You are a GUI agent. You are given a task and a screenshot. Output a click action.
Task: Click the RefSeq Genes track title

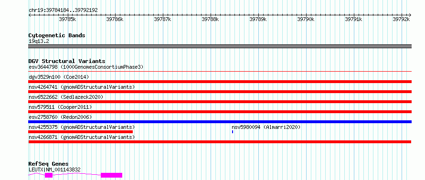coord(48,164)
